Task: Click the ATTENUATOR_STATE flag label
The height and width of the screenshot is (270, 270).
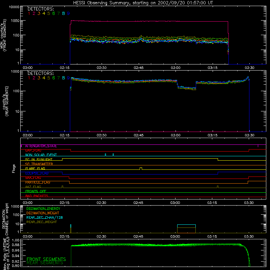Action: [41, 146]
